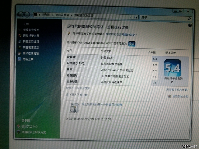Screen dimensions: 199x149
Task: Click the text Windows Aero 的桌面效能
Action: click(117, 70)
